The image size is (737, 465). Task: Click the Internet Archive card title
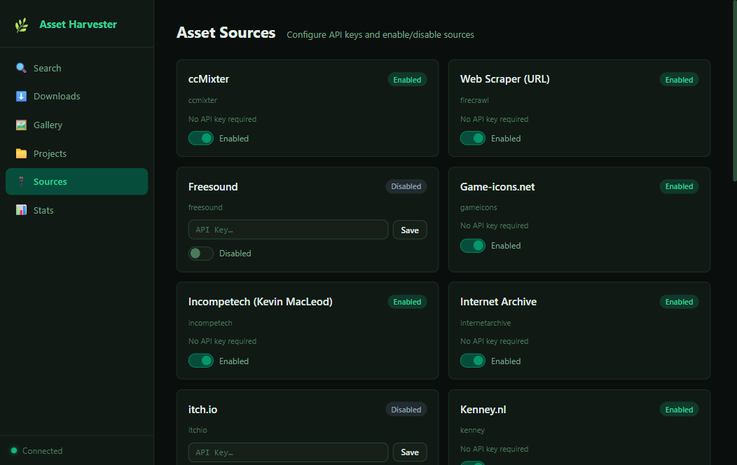click(x=498, y=302)
